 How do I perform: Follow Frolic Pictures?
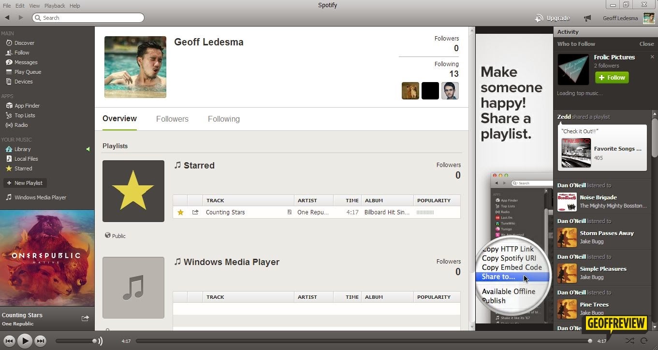(612, 77)
